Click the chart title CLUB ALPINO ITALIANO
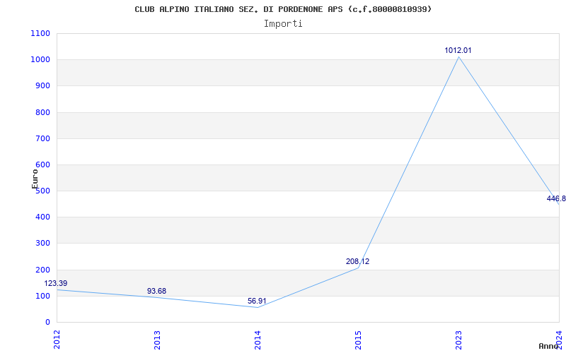This screenshot has width=566, height=353. (283, 9)
